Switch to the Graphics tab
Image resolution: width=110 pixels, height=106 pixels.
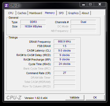click(x=73, y=13)
